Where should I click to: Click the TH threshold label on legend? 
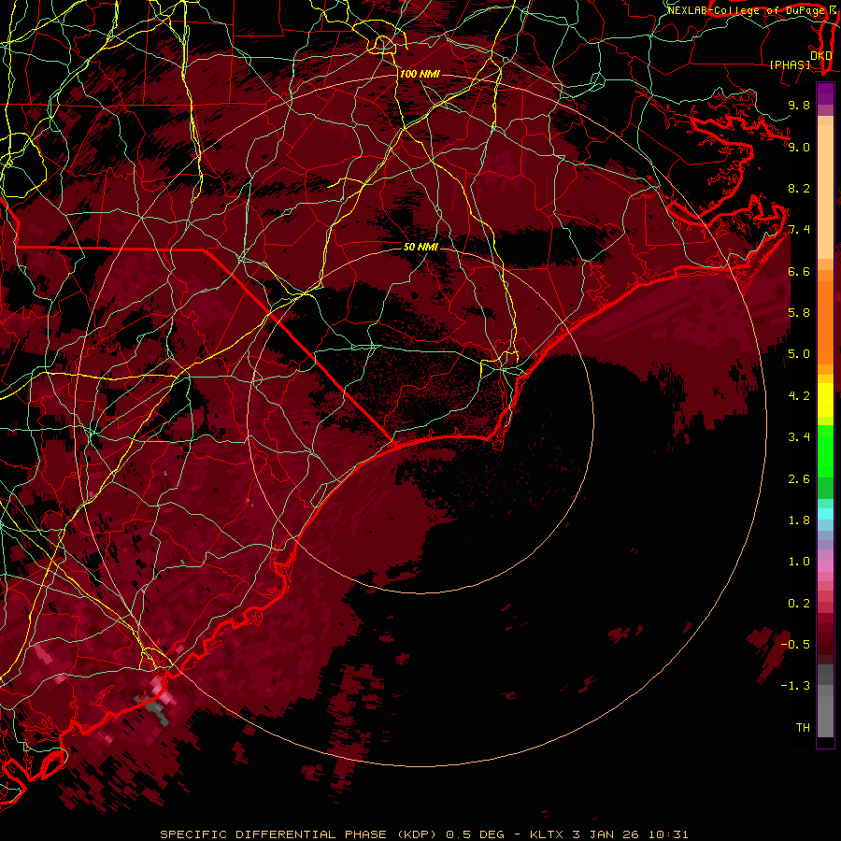803,728
